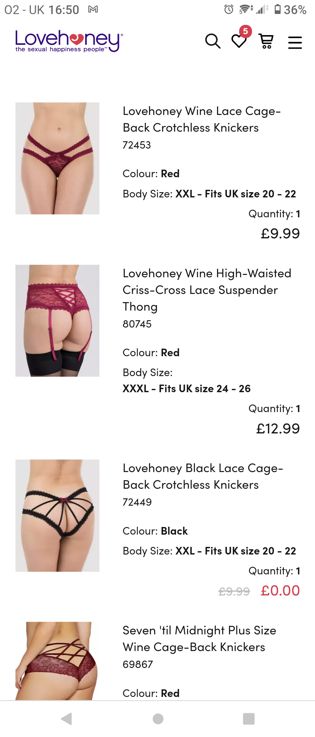Viewport: 315px width, 737px height.
Task: Open the Wine Lace Cage-Back Crotchless Knickers link
Action: (202, 119)
